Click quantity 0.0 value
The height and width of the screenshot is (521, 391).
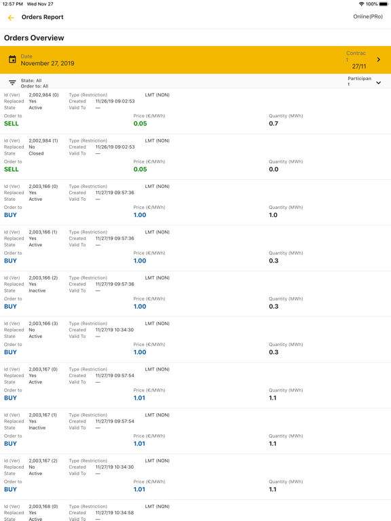274,170
